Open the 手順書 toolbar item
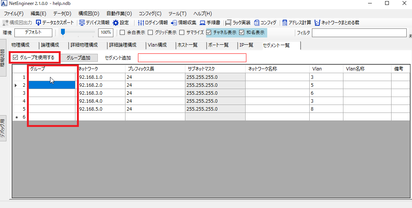Image resolution: width=412 pixels, height=208 pixels. click(202, 23)
